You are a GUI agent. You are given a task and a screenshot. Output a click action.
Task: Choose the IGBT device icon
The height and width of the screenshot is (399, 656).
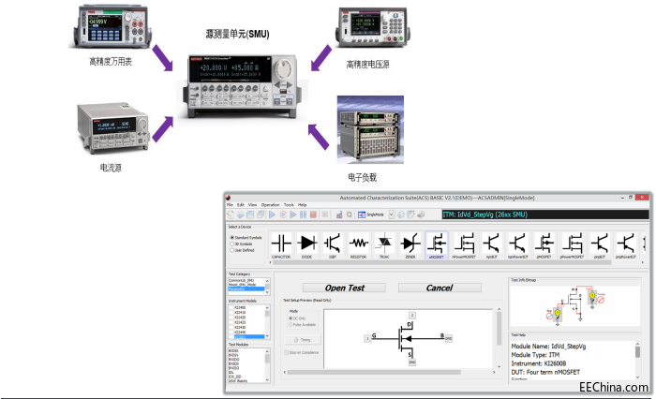(x=334, y=244)
